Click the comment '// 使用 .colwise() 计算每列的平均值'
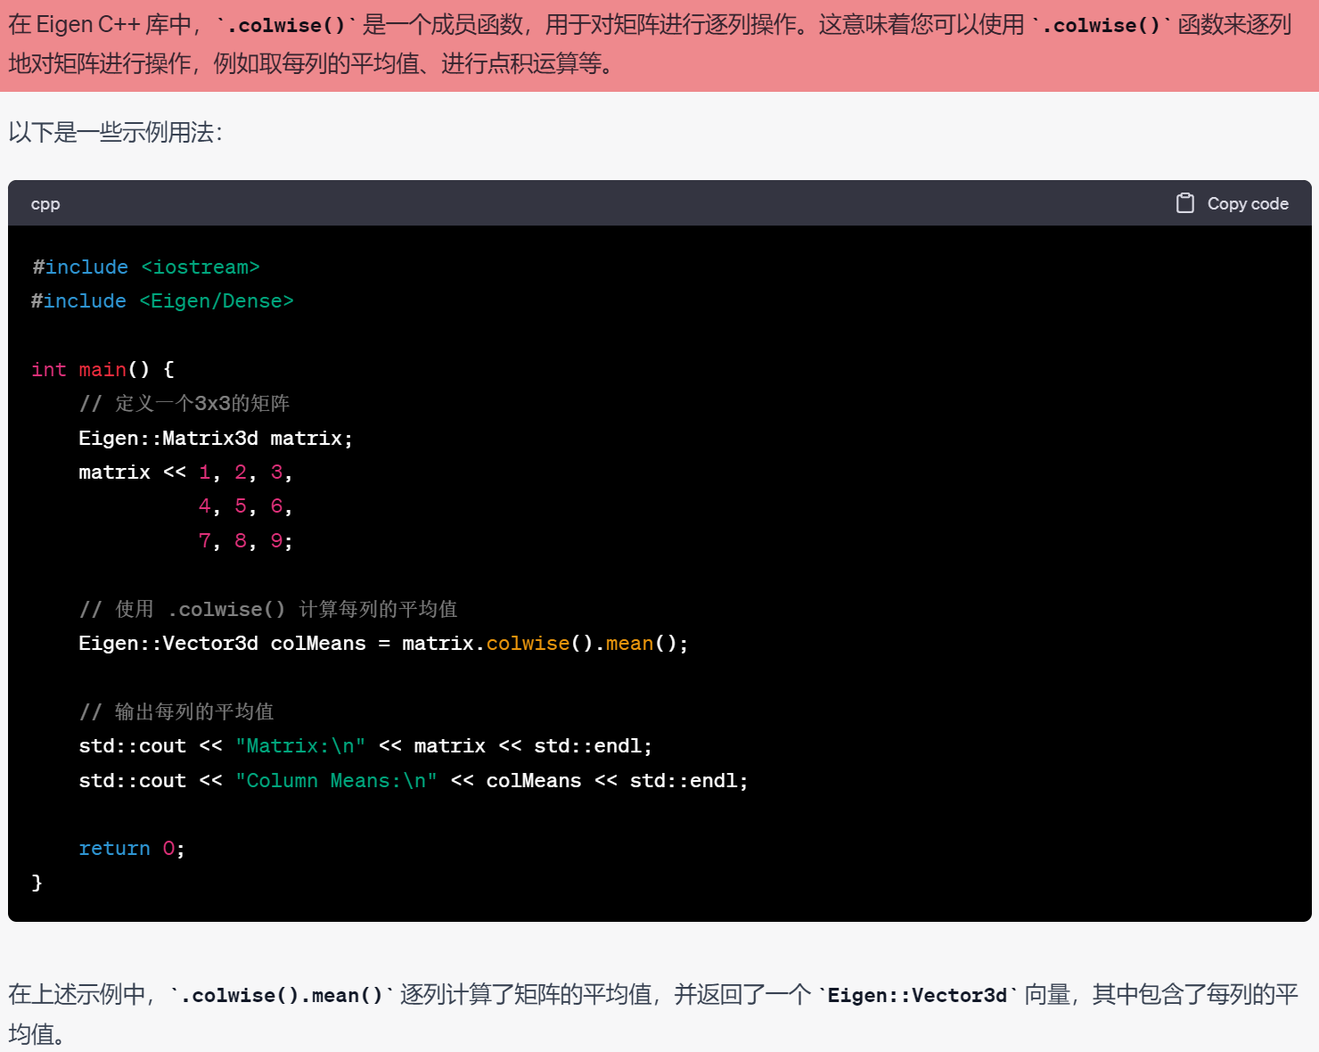This screenshot has height=1052, width=1319. (268, 610)
